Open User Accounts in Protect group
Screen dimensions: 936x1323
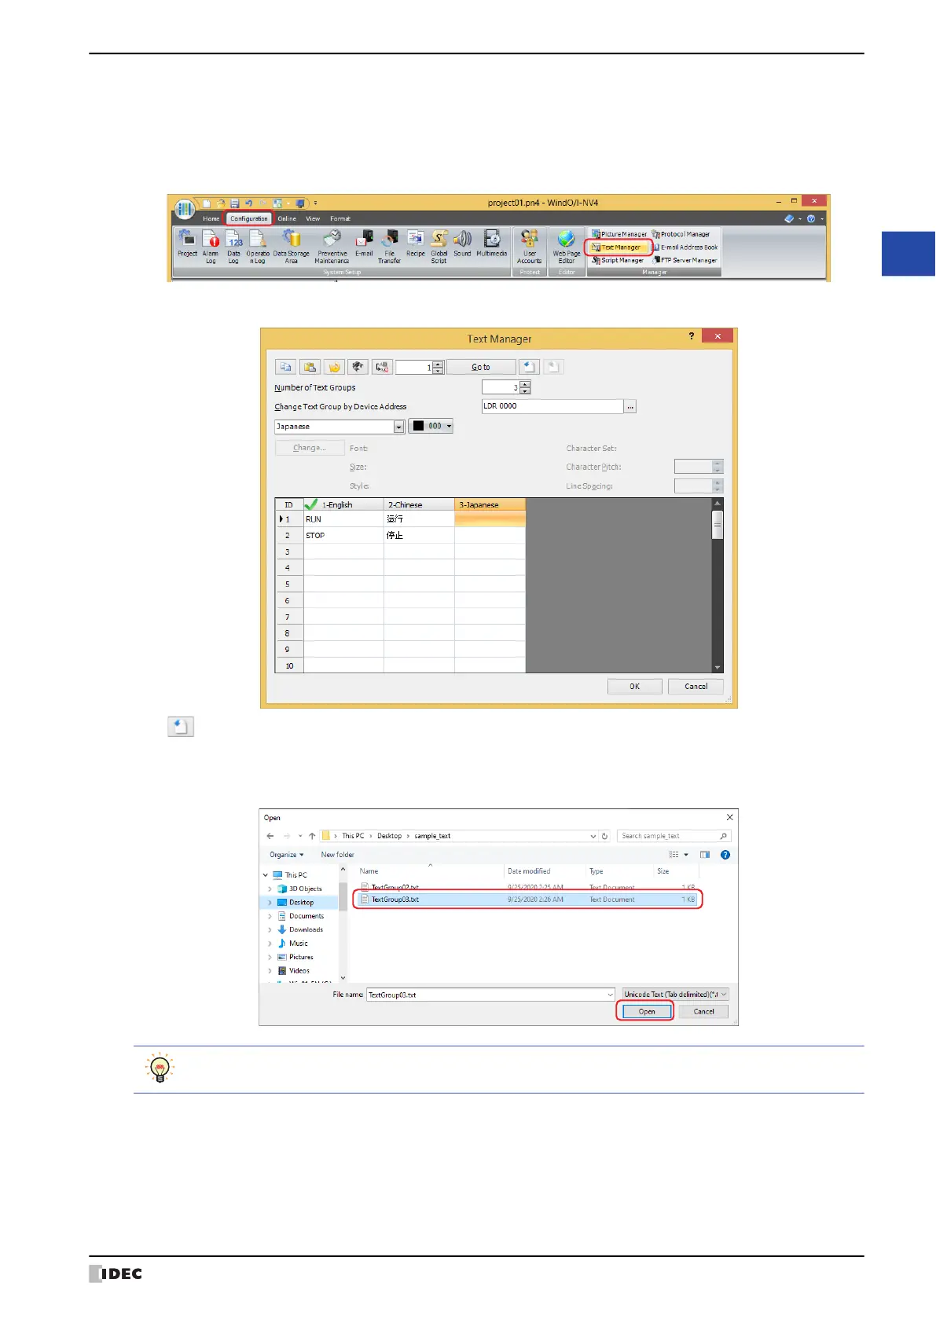click(x=529, y=247)
